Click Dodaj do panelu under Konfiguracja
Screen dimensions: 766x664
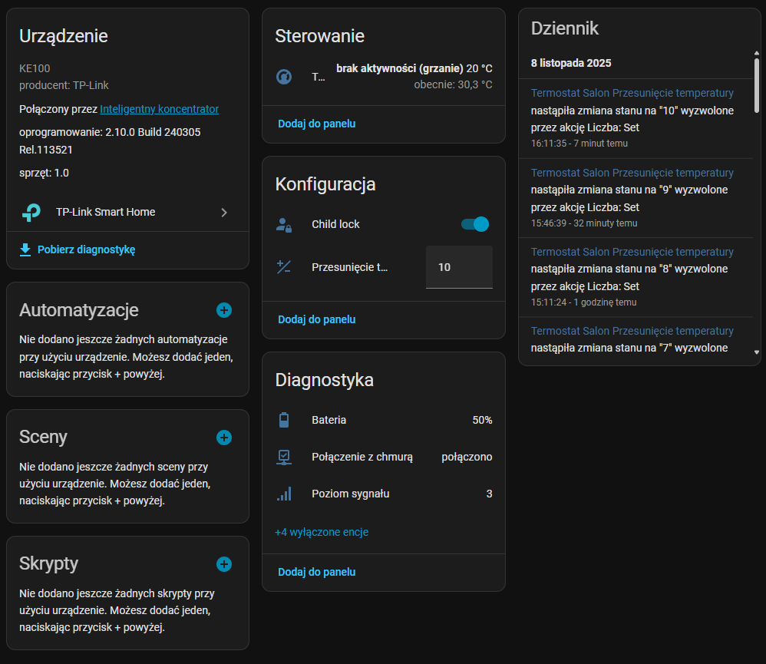pyautogui.click(x=316, y=319)
